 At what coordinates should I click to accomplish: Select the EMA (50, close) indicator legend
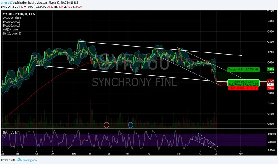coord(11,22)
